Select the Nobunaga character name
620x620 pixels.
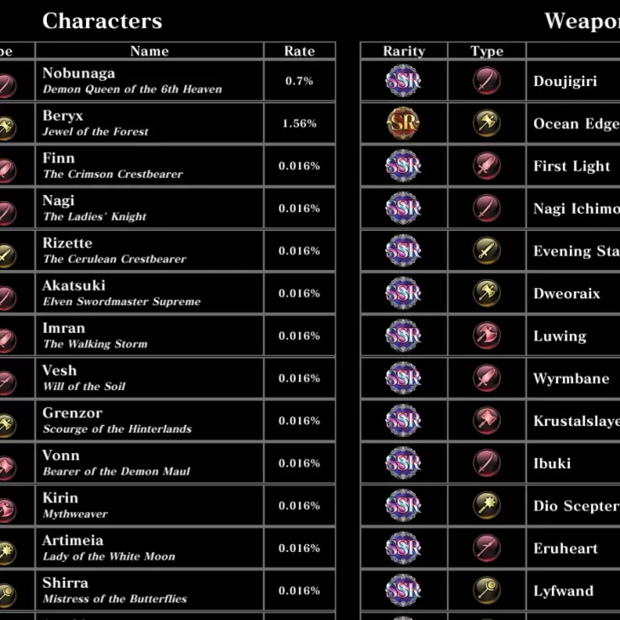(x=78, y=73)
